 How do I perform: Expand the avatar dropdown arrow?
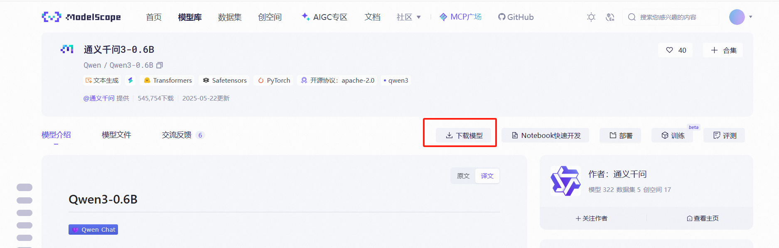click(x=751, y=17)
